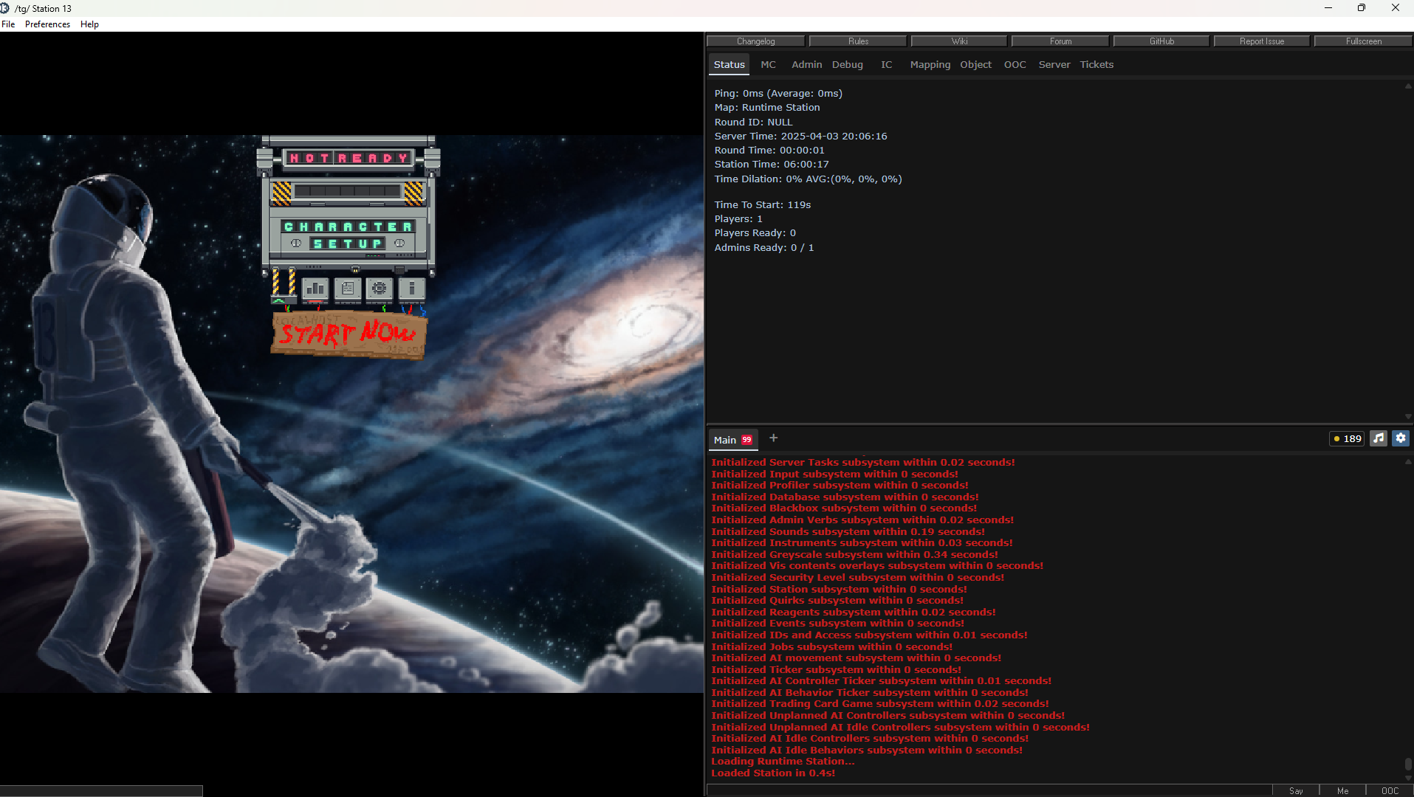This screenshot has height=797, width=1414.
Task: Open the Wiki top button
Action: (x=959, y=41)
